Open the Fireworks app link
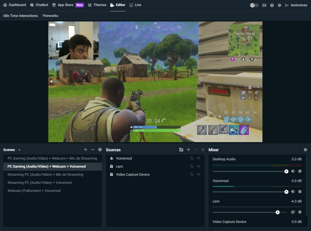 click(x=50, y=16)
